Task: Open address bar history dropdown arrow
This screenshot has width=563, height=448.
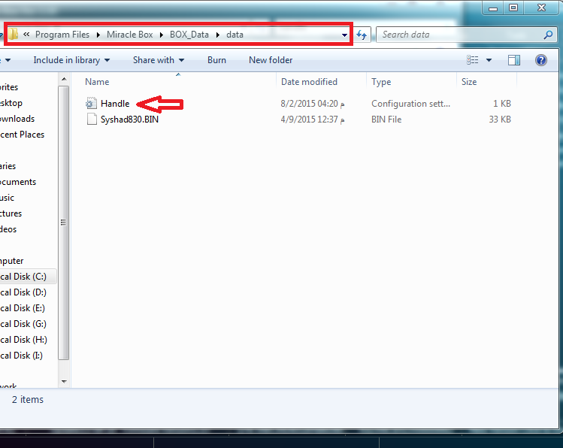Action: (344, 35)
